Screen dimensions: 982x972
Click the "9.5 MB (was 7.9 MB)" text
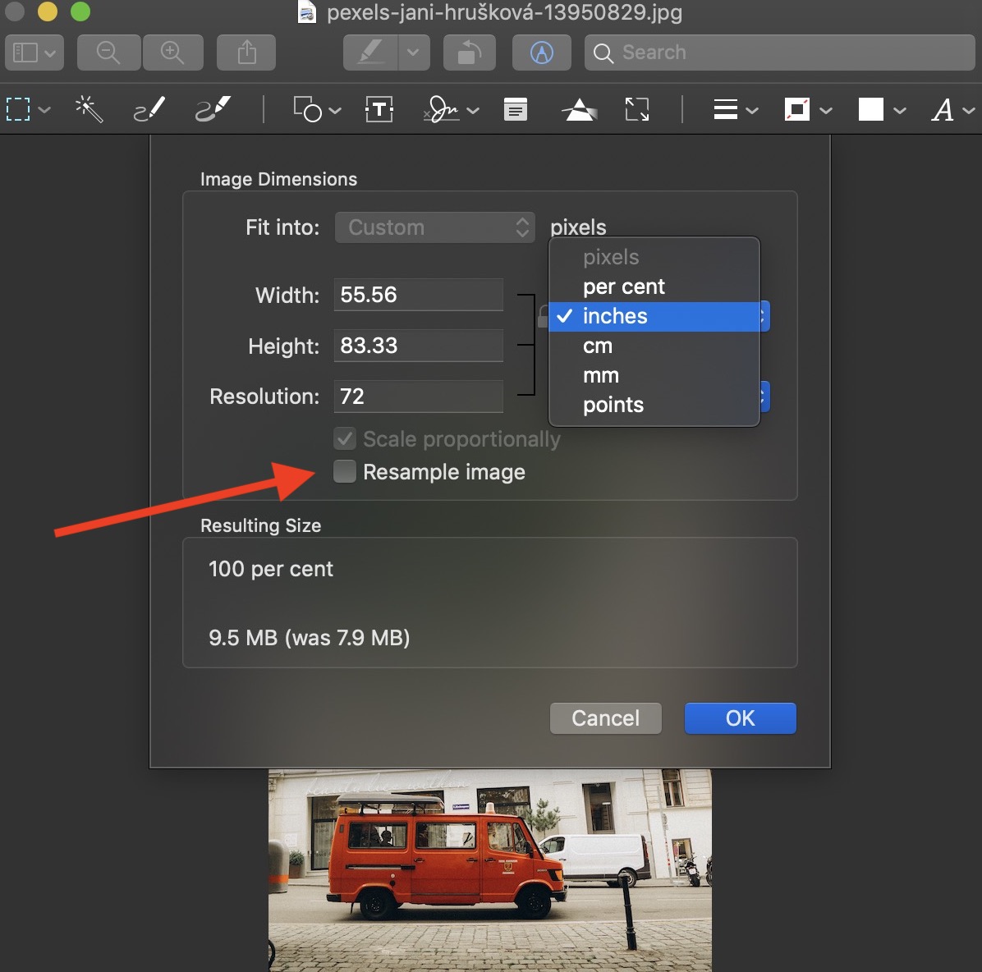310,638
